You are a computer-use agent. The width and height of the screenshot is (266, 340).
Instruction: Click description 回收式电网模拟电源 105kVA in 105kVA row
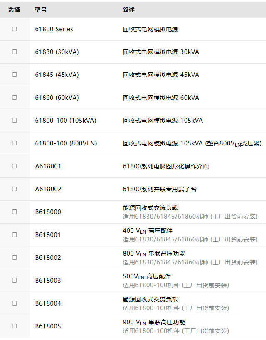tap(163, 121)
